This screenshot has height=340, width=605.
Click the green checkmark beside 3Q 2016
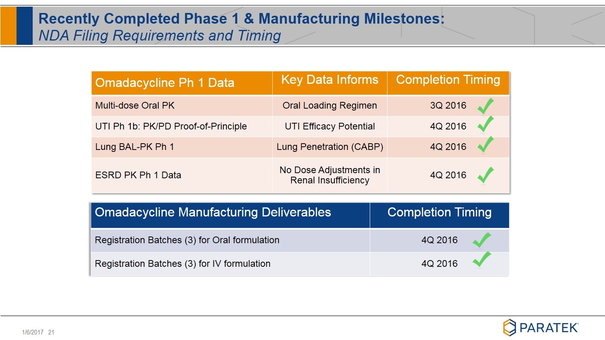click(486, 106)
